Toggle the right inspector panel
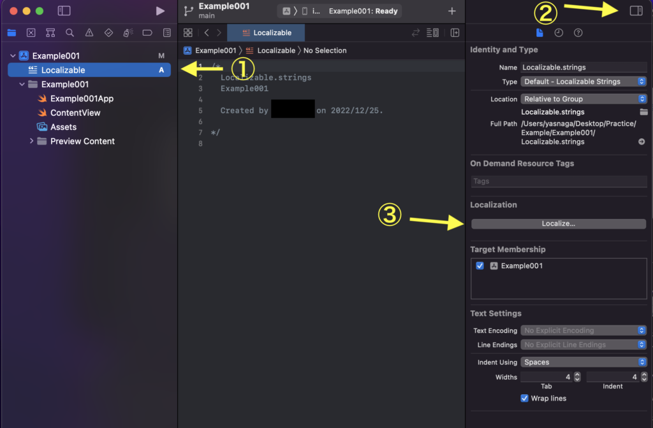 coord(635,11)
